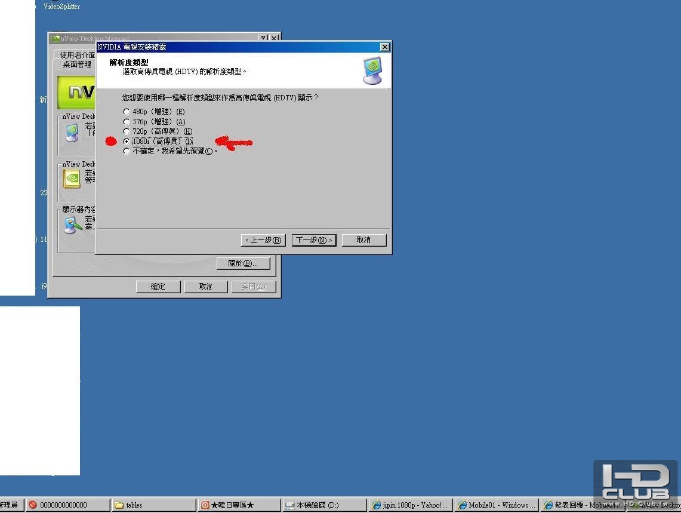This screenshot has height=513, width=681.
Task: Switch to ★韓日專區★ taskbar window
Action: (x=240, y=505)
